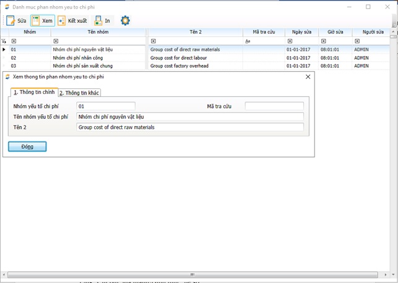Viewport: 398px width, 283px height.
Task: Click the filter icon under Tên 2 column
Action: [x=154, y=41]
